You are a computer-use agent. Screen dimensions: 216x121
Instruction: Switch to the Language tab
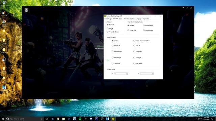[x=138, y=19]
